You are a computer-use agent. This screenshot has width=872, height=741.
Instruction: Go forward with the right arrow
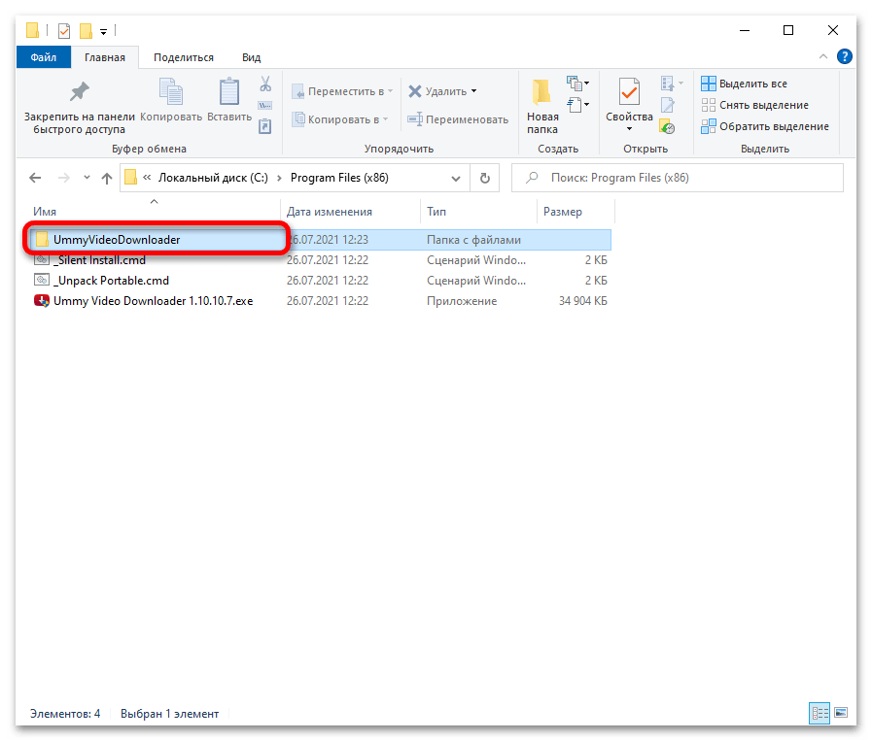click(x=64, y=178)
